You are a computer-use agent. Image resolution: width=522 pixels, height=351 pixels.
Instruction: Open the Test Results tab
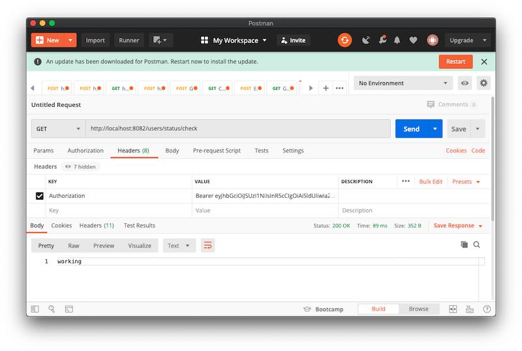[x=140, y=225]
